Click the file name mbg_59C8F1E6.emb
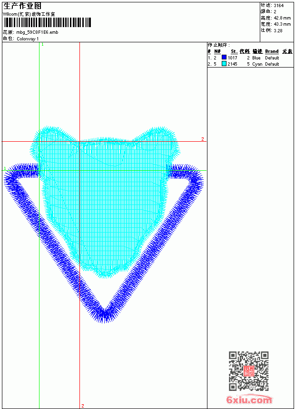The width and height of the screenshot is (295, 409). click(37, 32)
